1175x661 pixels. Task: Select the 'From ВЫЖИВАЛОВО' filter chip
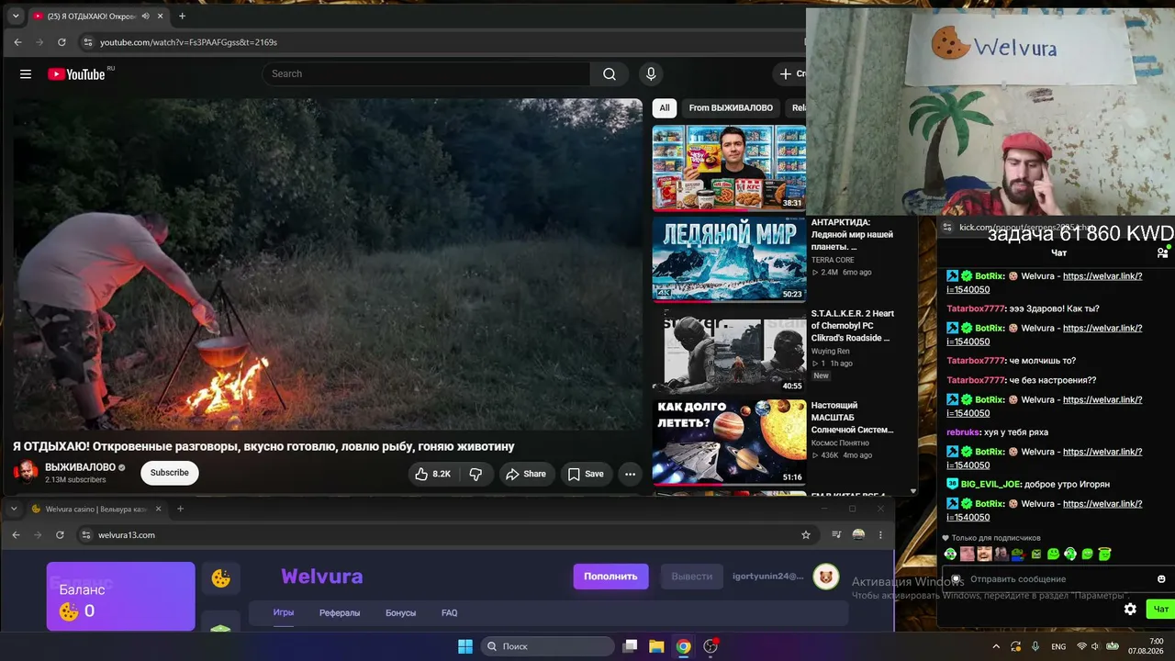[x=732, y=108]
